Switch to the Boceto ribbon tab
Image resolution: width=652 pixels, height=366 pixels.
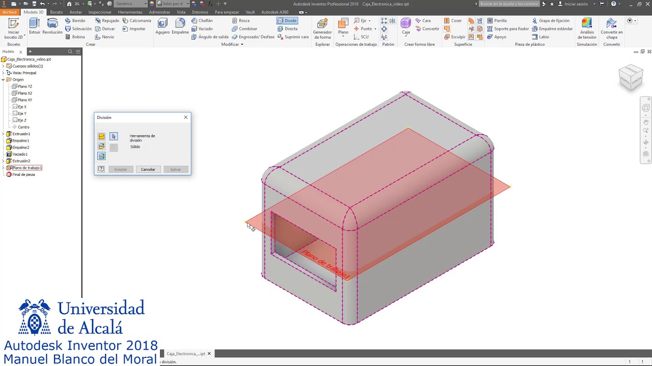[x=57, y=12]
